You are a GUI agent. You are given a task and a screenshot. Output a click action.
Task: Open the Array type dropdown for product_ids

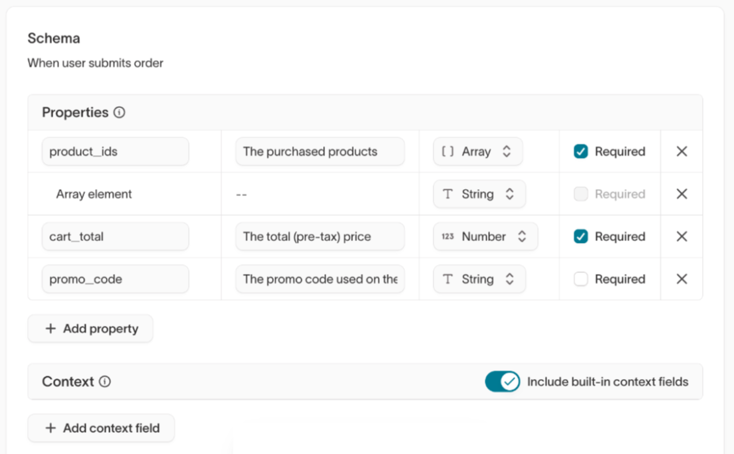coord(477,151)
